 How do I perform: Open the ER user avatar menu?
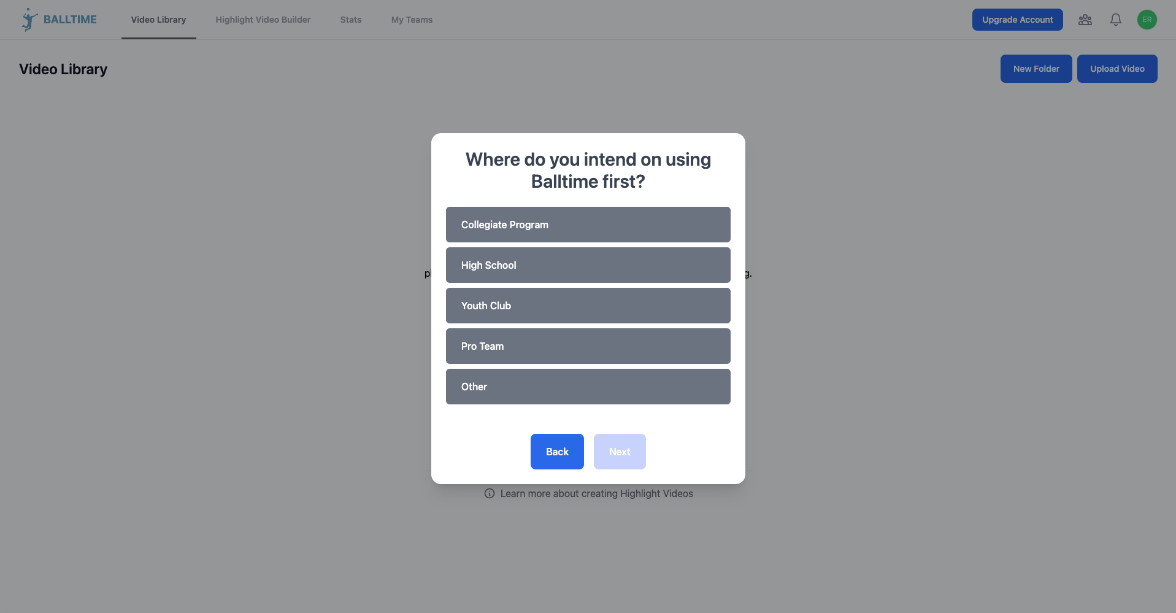1147,20
